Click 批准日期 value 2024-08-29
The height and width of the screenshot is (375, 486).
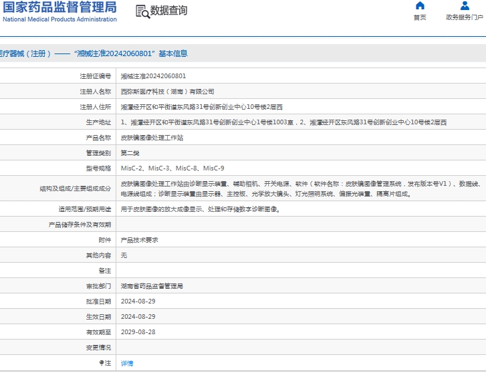138,301
